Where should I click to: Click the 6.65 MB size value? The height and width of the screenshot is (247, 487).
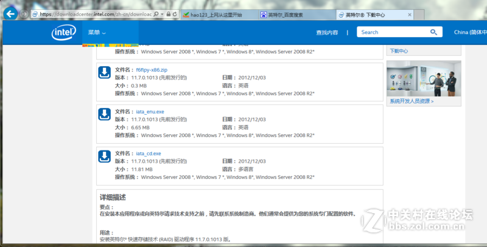pyautogui.click(x=141, y=127)
